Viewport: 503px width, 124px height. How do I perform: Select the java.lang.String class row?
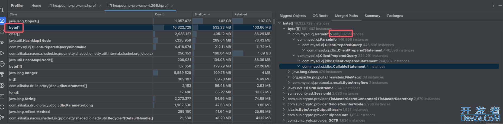[140, 98]
